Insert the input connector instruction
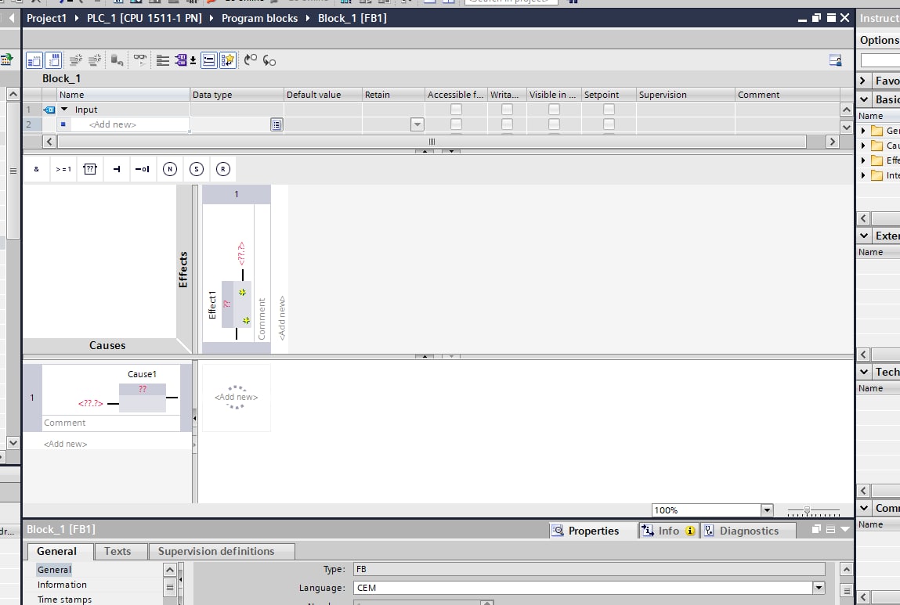 [x=117, y=169]
